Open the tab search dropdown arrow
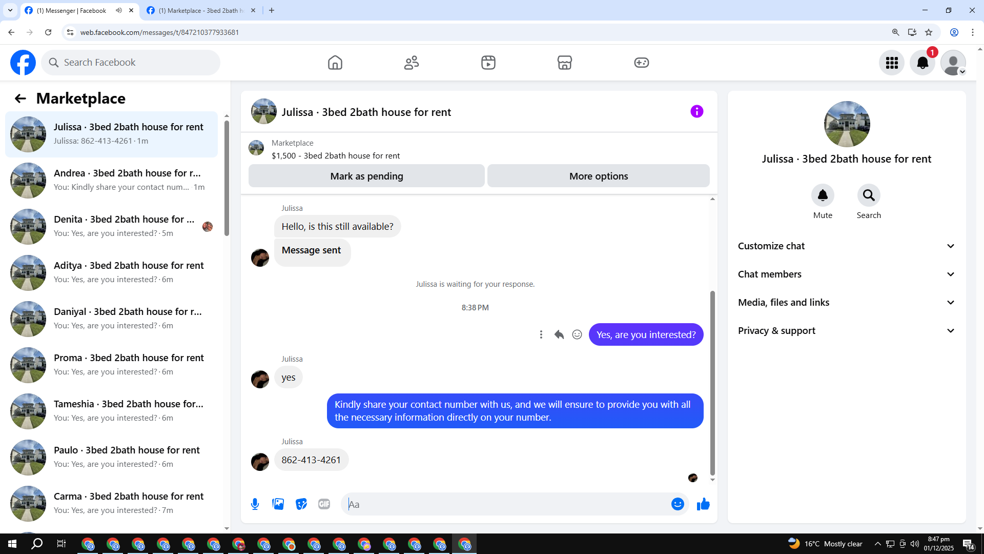The image size is (984, 554). coord(10,10)
